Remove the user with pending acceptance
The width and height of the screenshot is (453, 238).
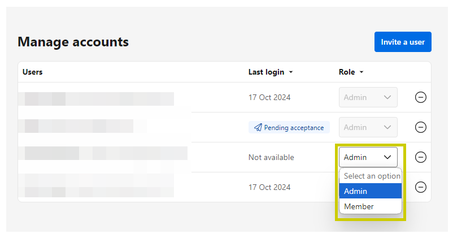(420, 127)
